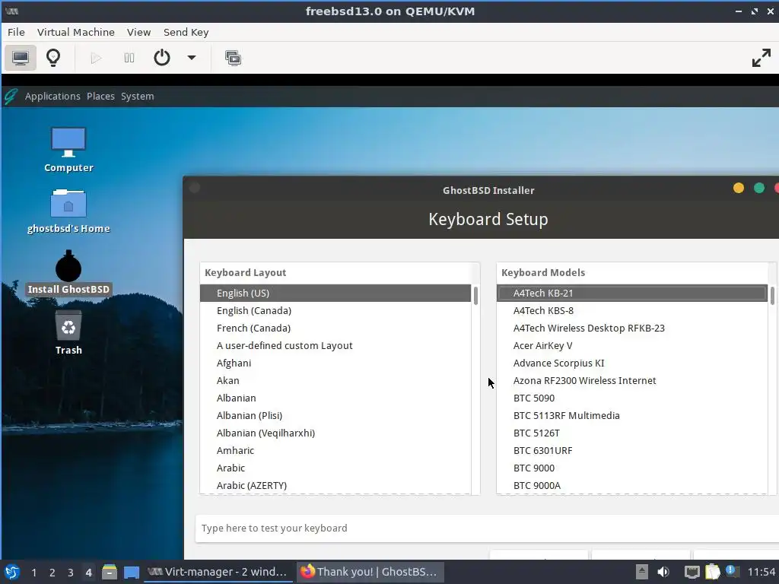Activate Virt-manager taskbar entry

[218, 572]
